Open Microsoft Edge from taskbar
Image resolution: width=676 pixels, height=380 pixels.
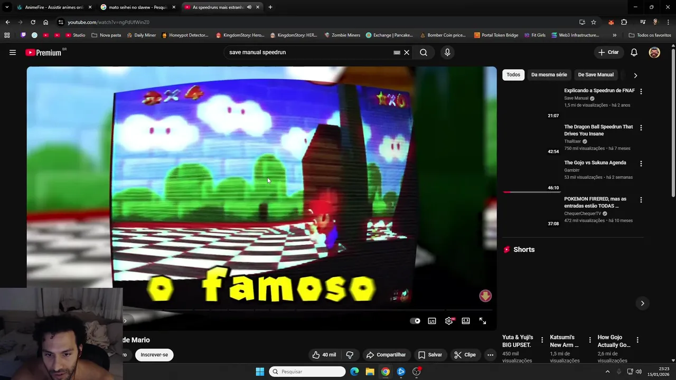tap(354, 372)
